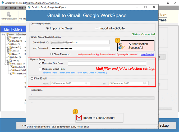Image resolution: width=179 pixels, height=132 pixels.
Task: Open the Login menu
Action: [5, 8]
